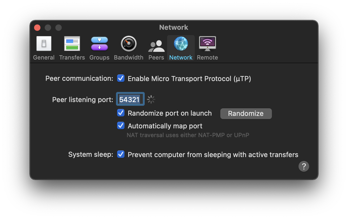Screen dimensions: 348x219
Task: Click the port status spinner indicator
Action: tap(151, 99)
